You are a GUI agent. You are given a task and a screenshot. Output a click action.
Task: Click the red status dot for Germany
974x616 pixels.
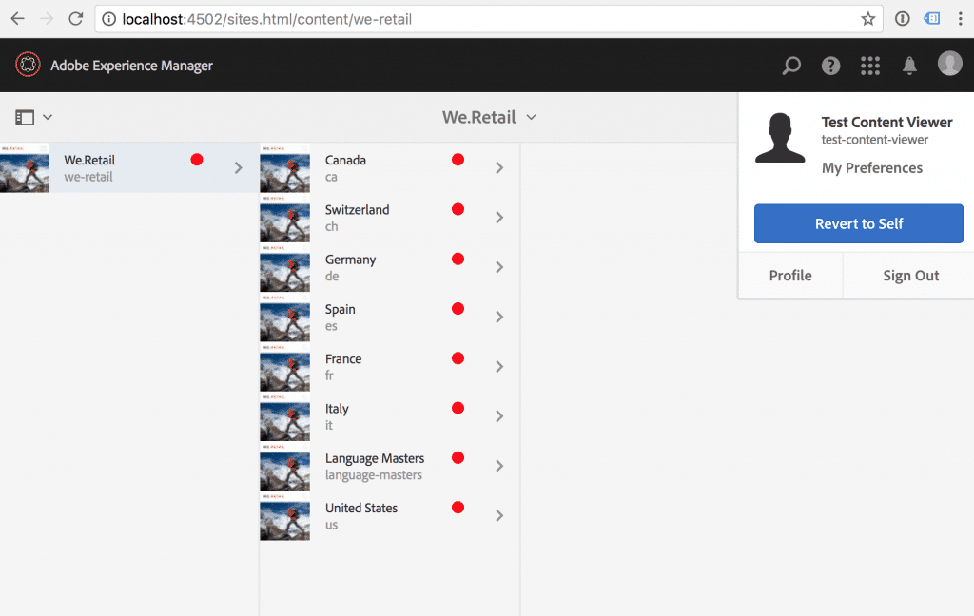pyautogui.click(x=458, y=259)
